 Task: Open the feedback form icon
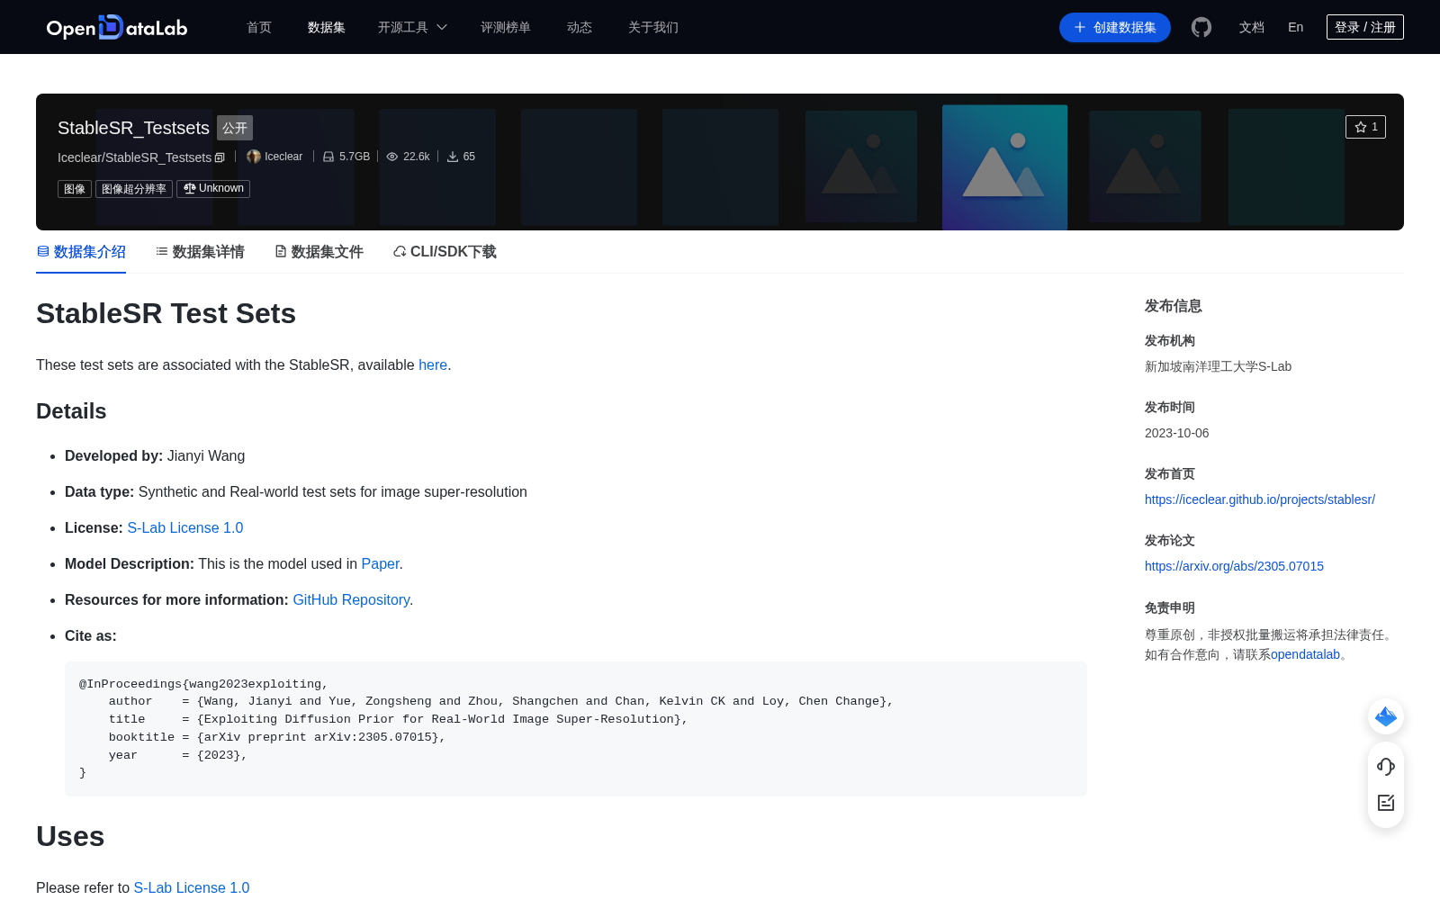click(x=1386, y=803)
